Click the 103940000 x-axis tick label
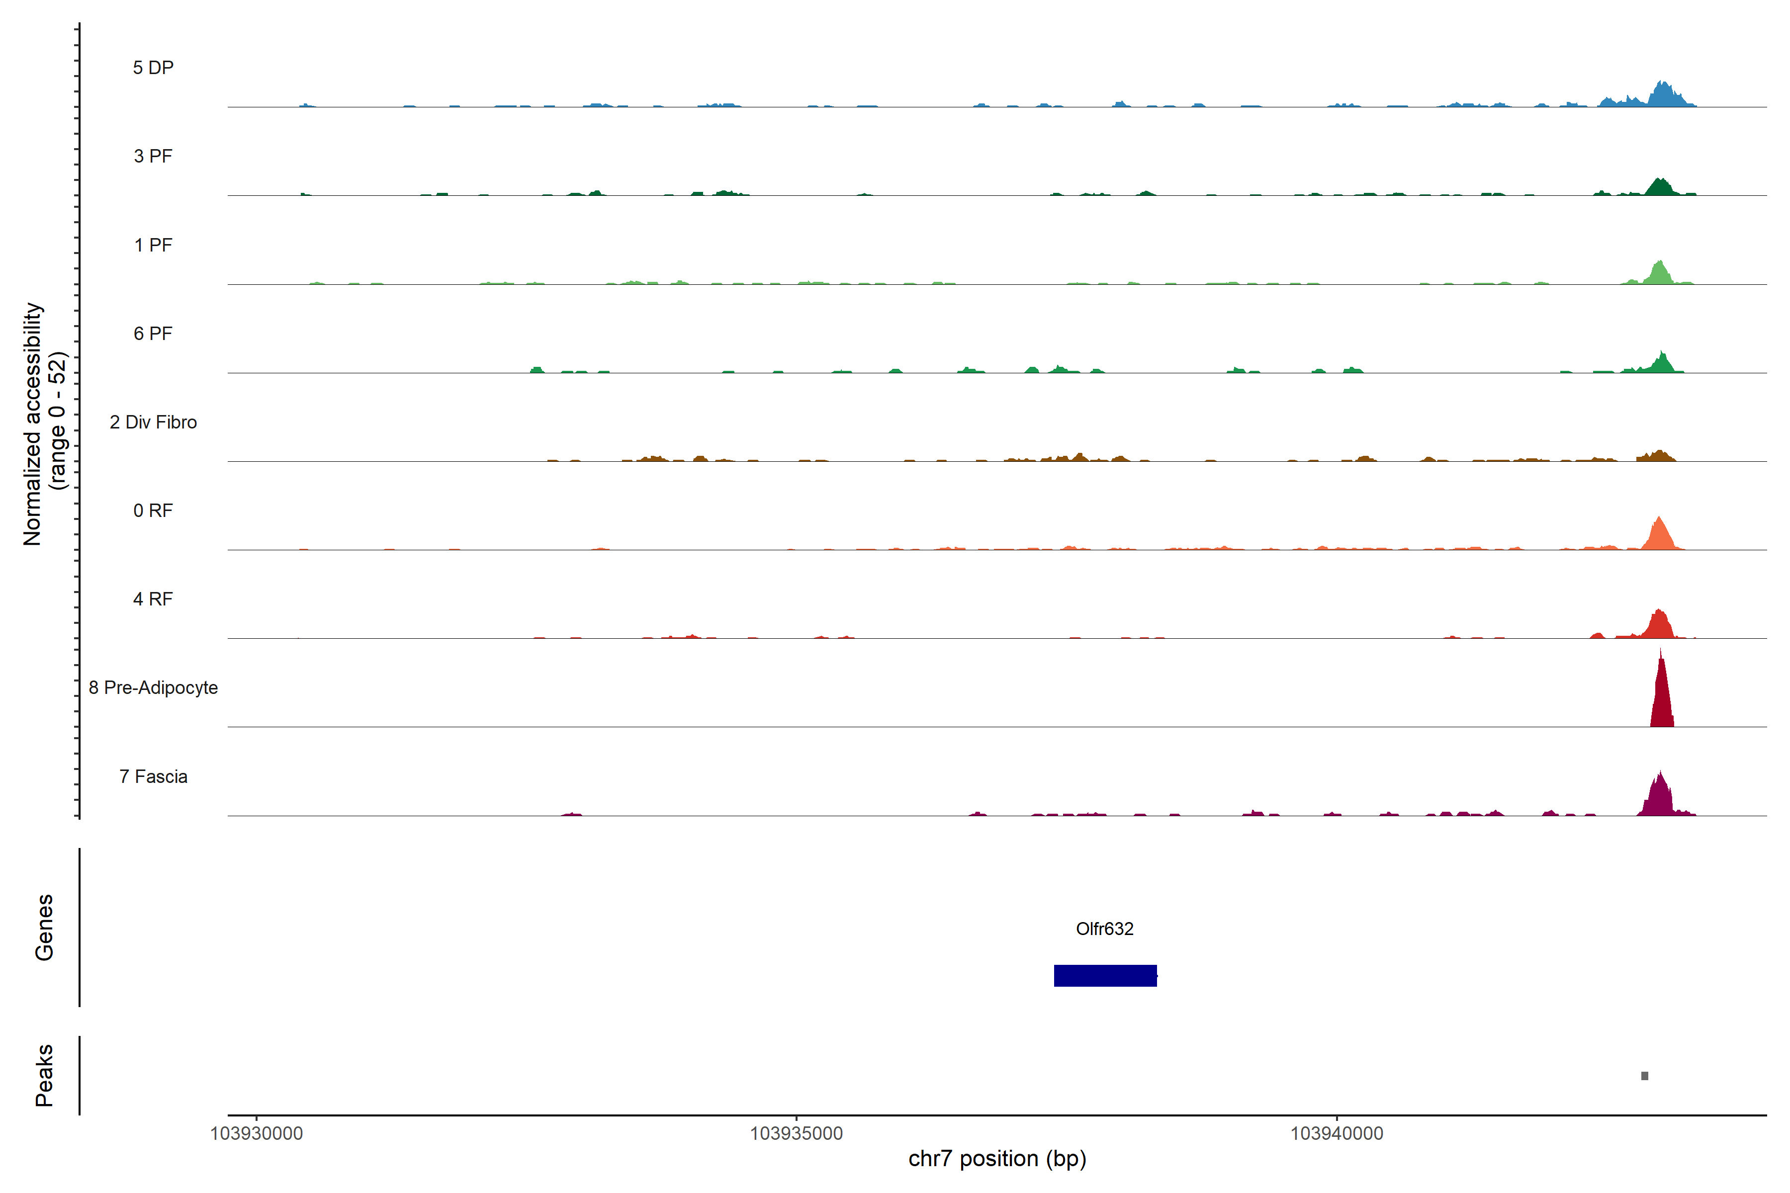Screen dimensions: 1790x1193 [1337, 1134]
